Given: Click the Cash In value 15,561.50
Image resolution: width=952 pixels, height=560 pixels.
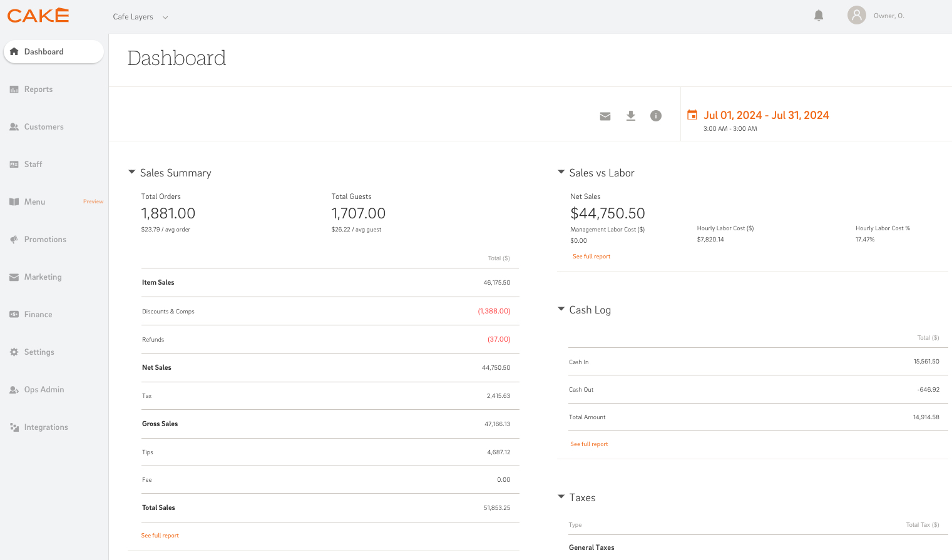Looking at the screenshot, I should [926, 362].
